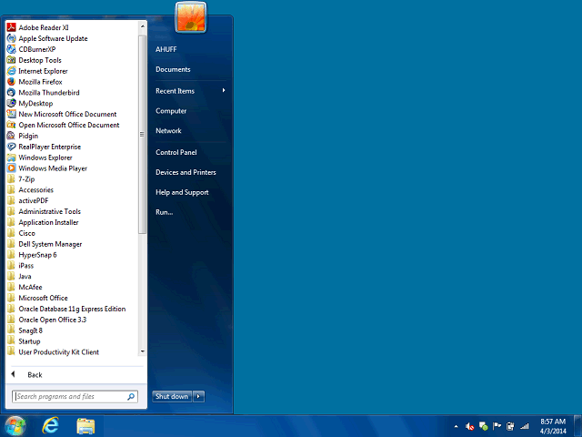
Task: Open Windows Explorer icon in the programs list
Action: pyautogui.click(x=11, y=158)
